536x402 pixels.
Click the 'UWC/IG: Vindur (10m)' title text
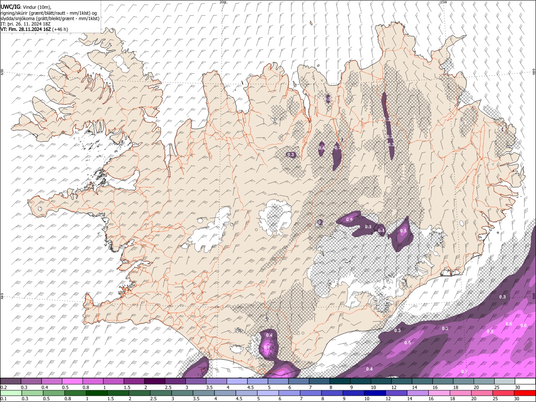(x=26, y=7)
